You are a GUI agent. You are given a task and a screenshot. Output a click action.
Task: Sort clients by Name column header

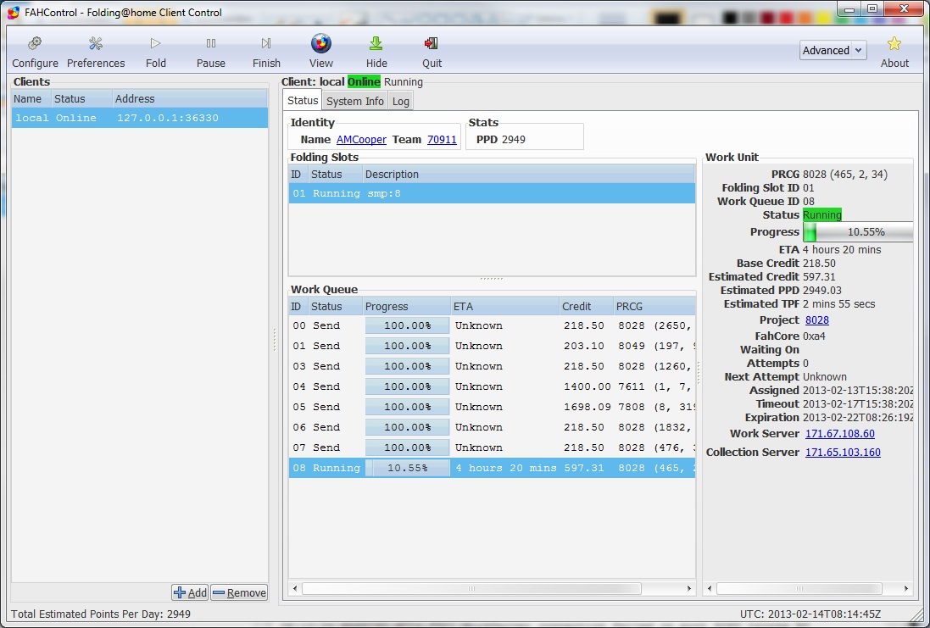click(31, 98)
